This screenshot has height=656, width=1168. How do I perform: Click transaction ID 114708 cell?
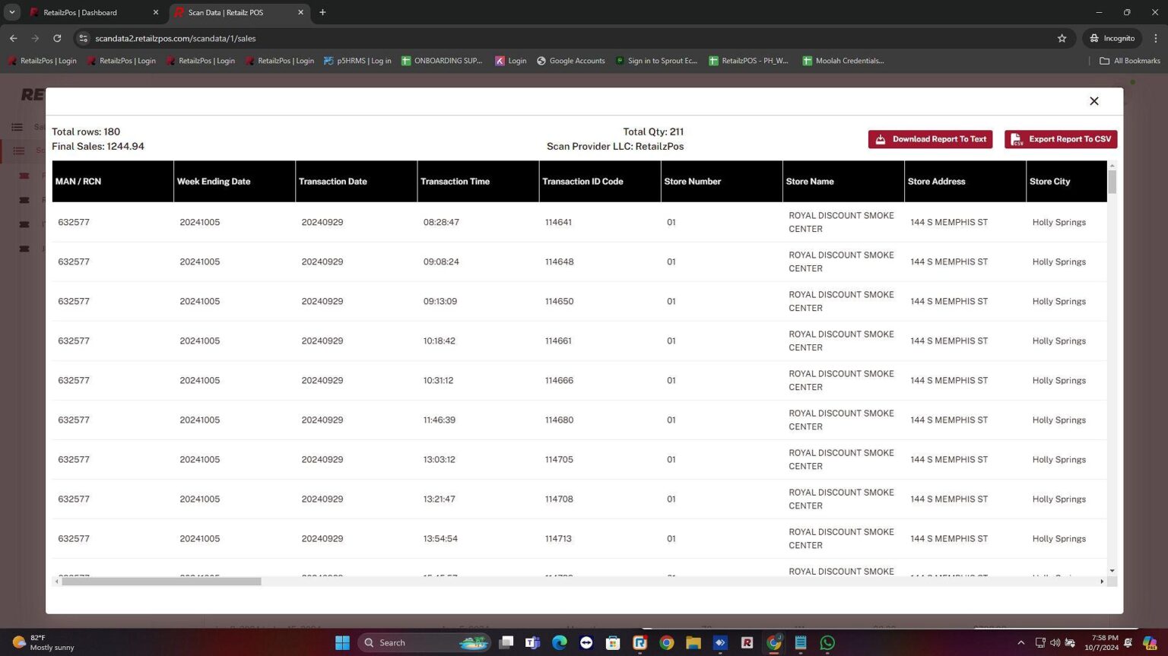[x=559, y=499]
